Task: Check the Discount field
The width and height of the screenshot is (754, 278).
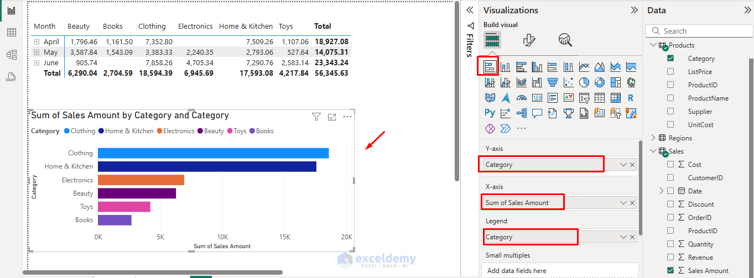Action: 670,204
